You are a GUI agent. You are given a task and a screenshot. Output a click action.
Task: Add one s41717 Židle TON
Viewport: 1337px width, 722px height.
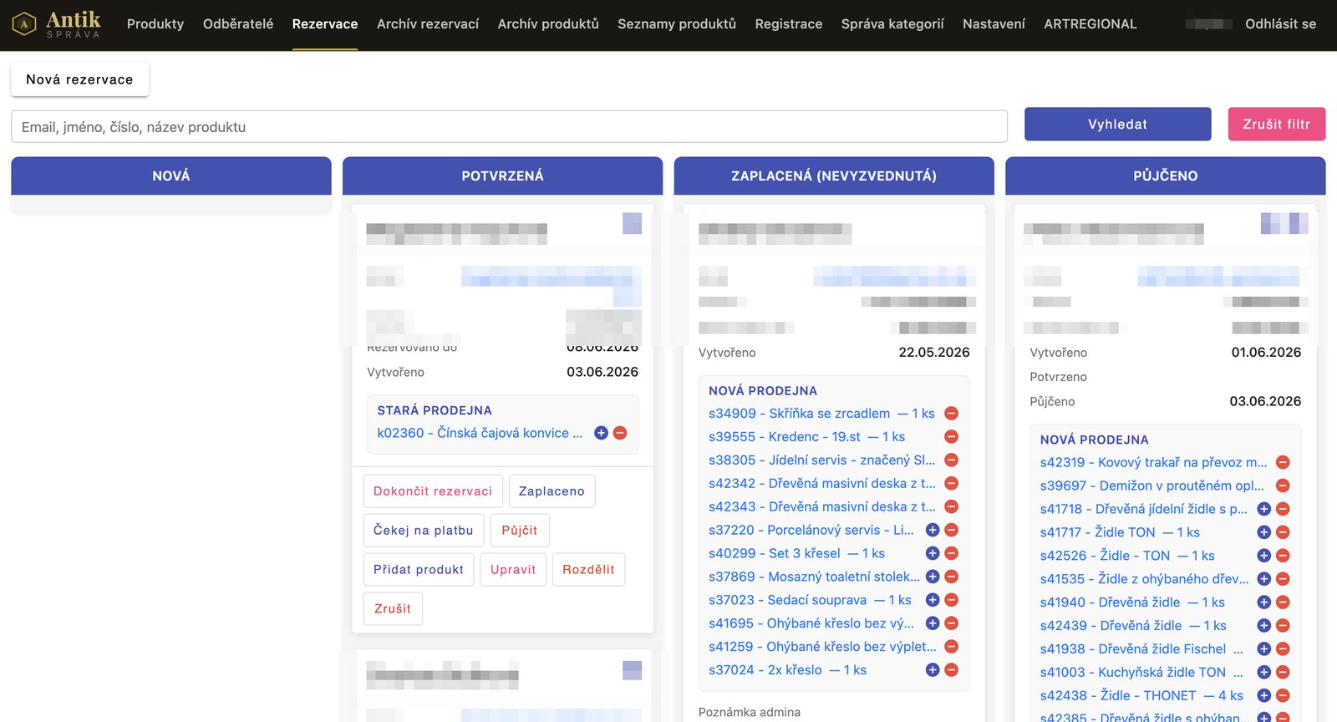1264,533
